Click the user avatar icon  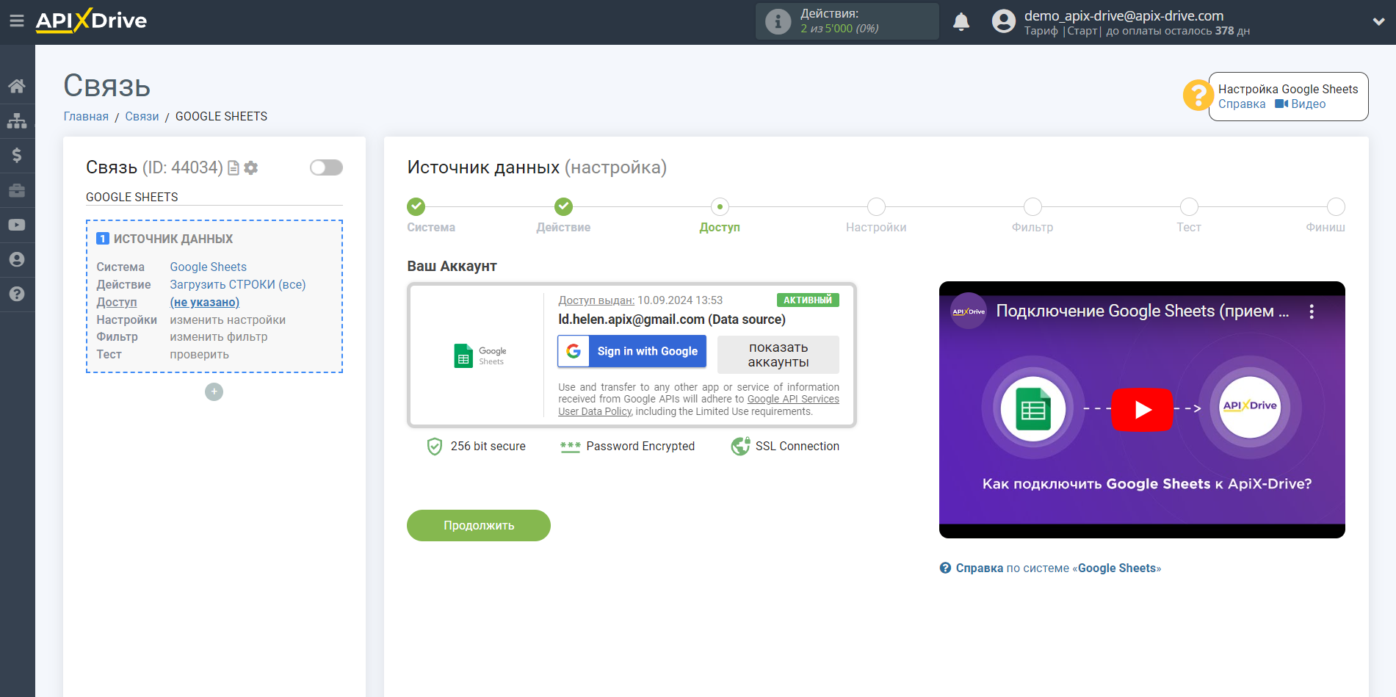[1003, 21]
